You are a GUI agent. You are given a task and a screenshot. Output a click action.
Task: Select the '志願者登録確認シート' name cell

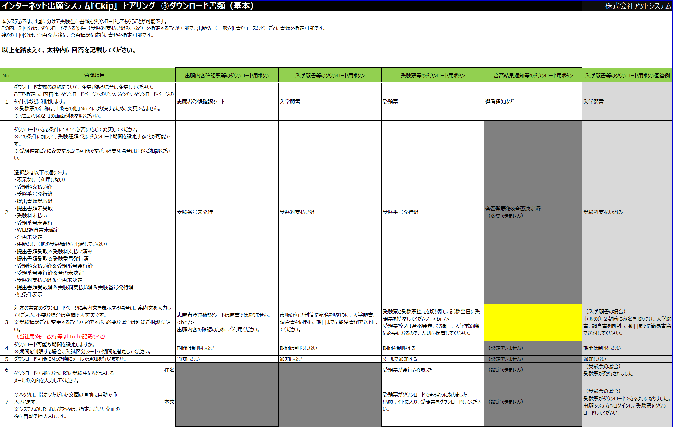coord(227,102)
